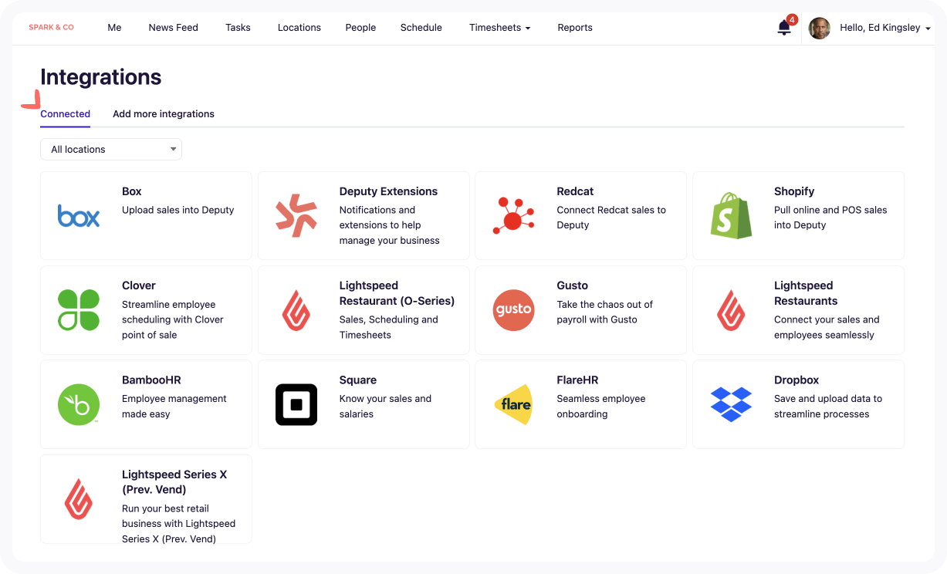Click the yellow FlareHR logo
The width and height of the screenshot is (947, 574).
coord(513,405)
